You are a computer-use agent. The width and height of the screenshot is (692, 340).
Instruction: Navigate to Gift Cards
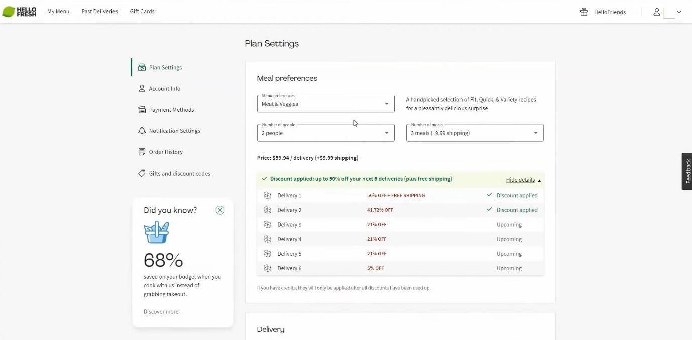click(142, 11)
